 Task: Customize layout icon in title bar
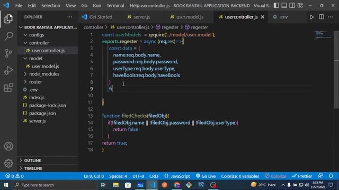click(300, 5)
